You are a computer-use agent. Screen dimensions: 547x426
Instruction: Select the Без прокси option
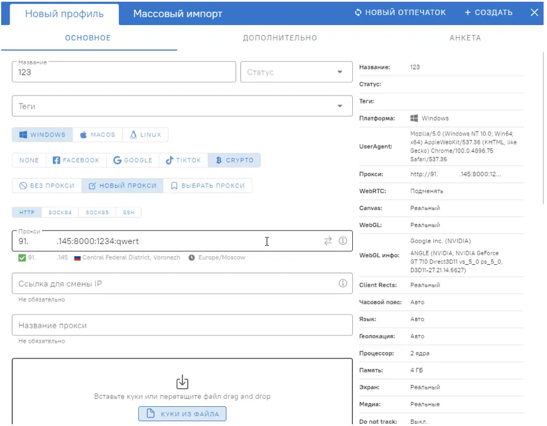(47, 186)
